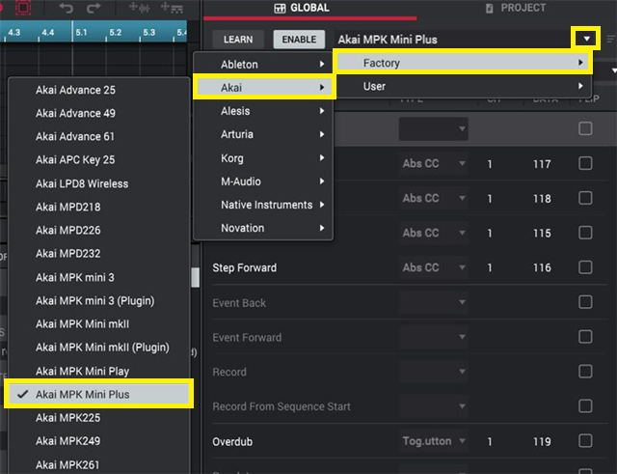Choose Akai Advance 49 preset
Screen dimensions: 617x474
click(x=98, y=113)
